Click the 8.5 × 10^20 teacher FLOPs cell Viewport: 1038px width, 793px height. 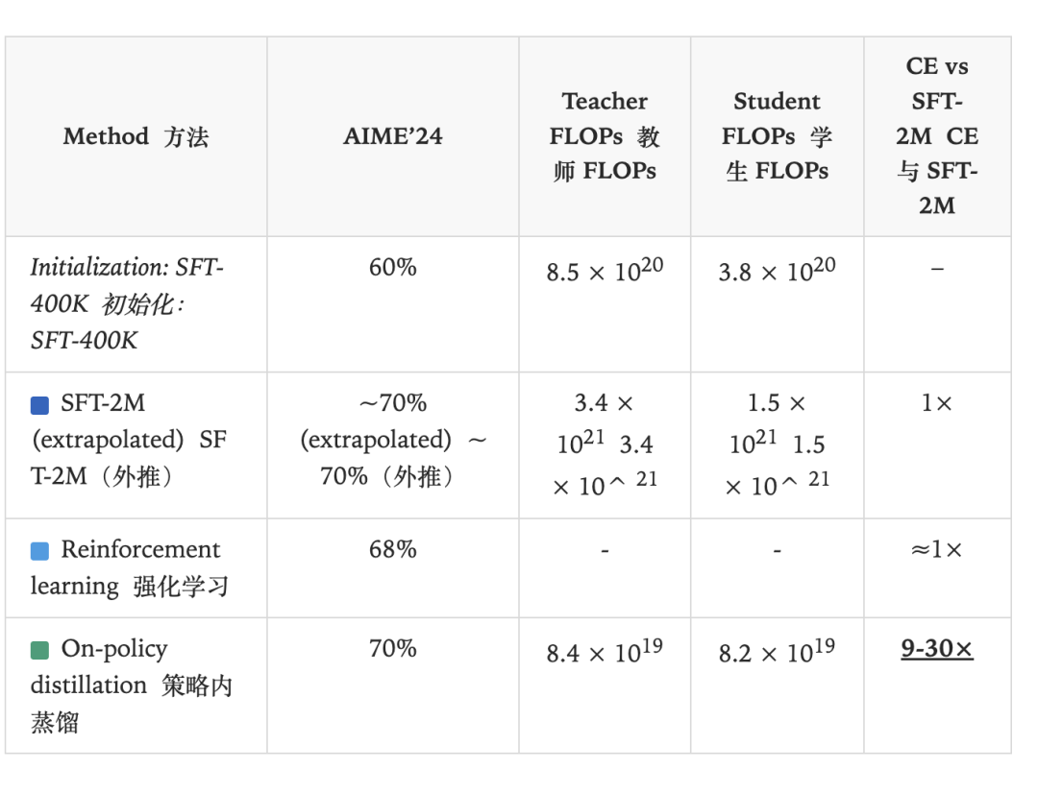tap(605, 269)
